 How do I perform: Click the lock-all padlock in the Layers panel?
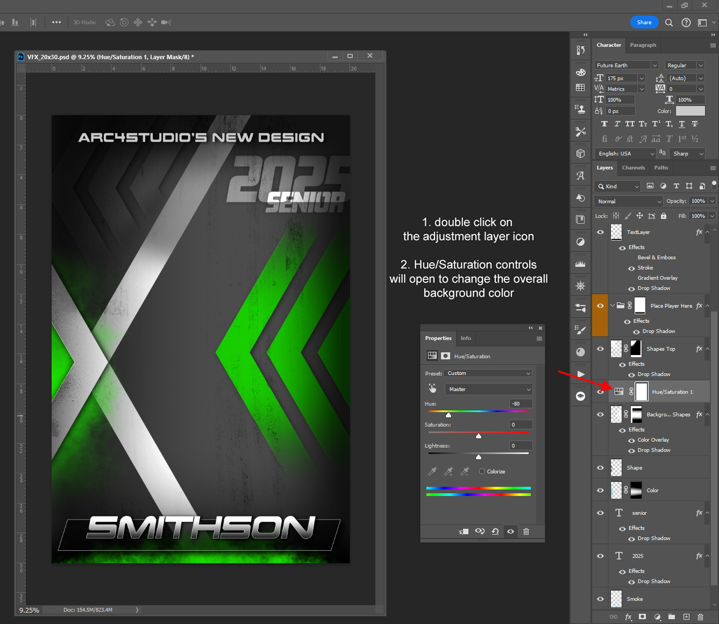point(663,216)
